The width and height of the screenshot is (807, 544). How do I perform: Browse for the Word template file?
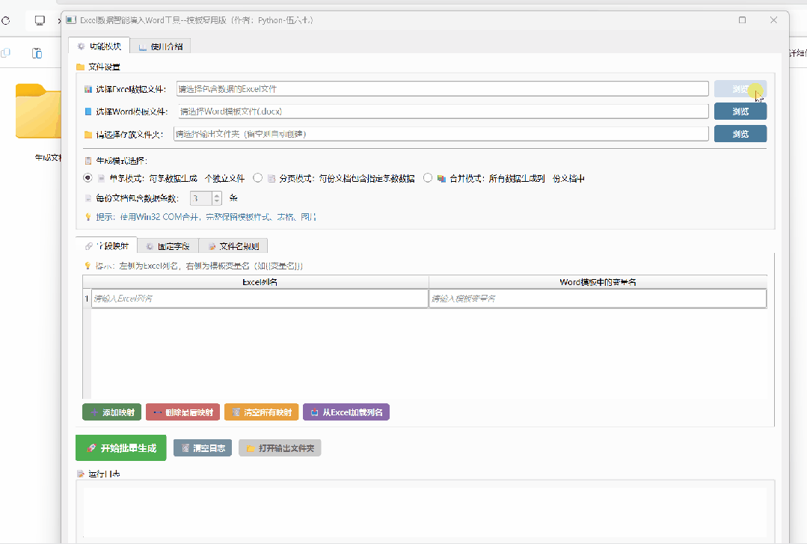[740, 111]
